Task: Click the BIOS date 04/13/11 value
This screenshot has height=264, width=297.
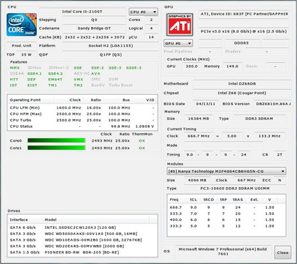Action: click(x=206, y=104)
